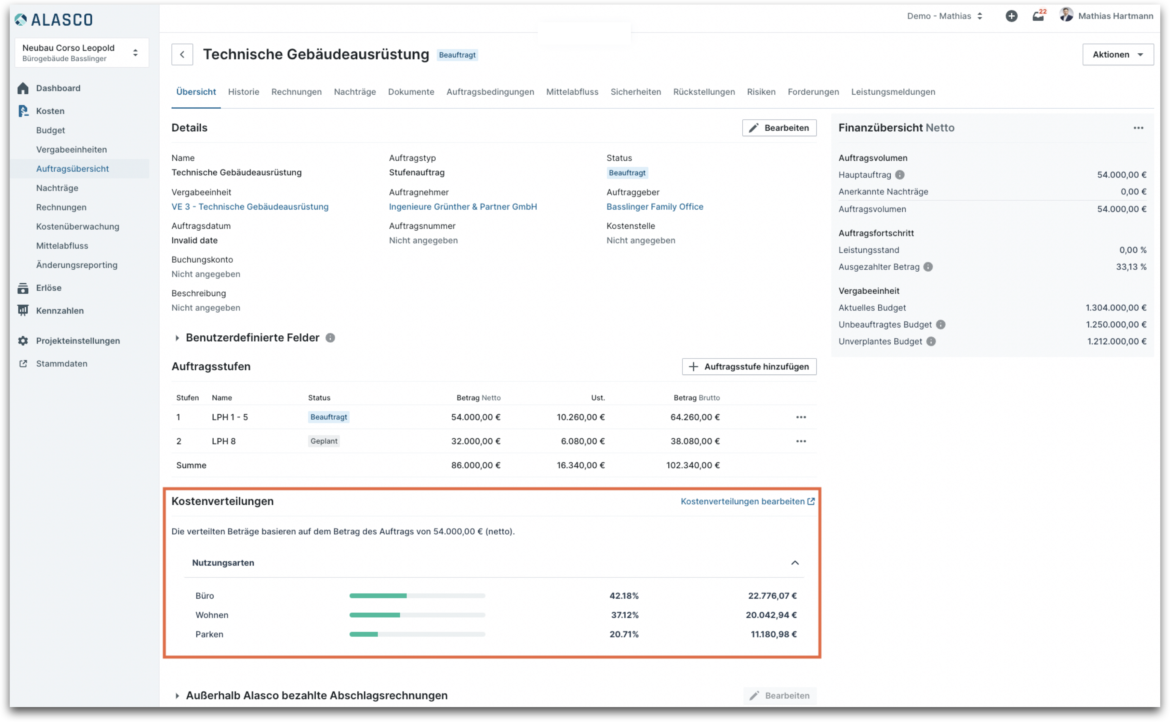The height and width of the screenshot is (722, 1170).
Task: Click the back arrow next to title
Action: click(x=182, y=54)
